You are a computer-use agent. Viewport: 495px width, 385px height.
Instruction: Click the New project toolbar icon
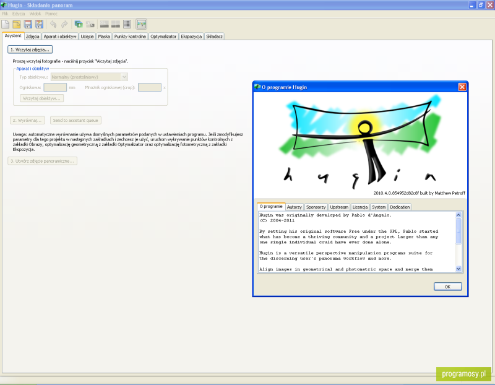click(x=6, y=24)
